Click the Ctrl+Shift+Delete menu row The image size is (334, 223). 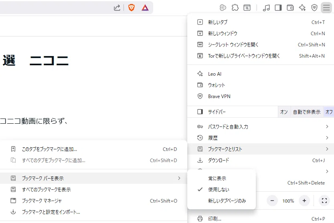(x=295, y=183)
